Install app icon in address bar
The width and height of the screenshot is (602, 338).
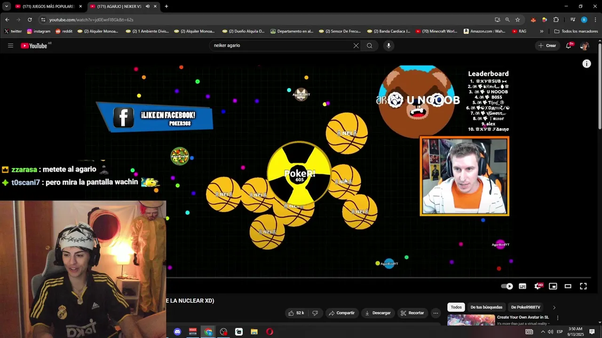click(x=497, y=20)
